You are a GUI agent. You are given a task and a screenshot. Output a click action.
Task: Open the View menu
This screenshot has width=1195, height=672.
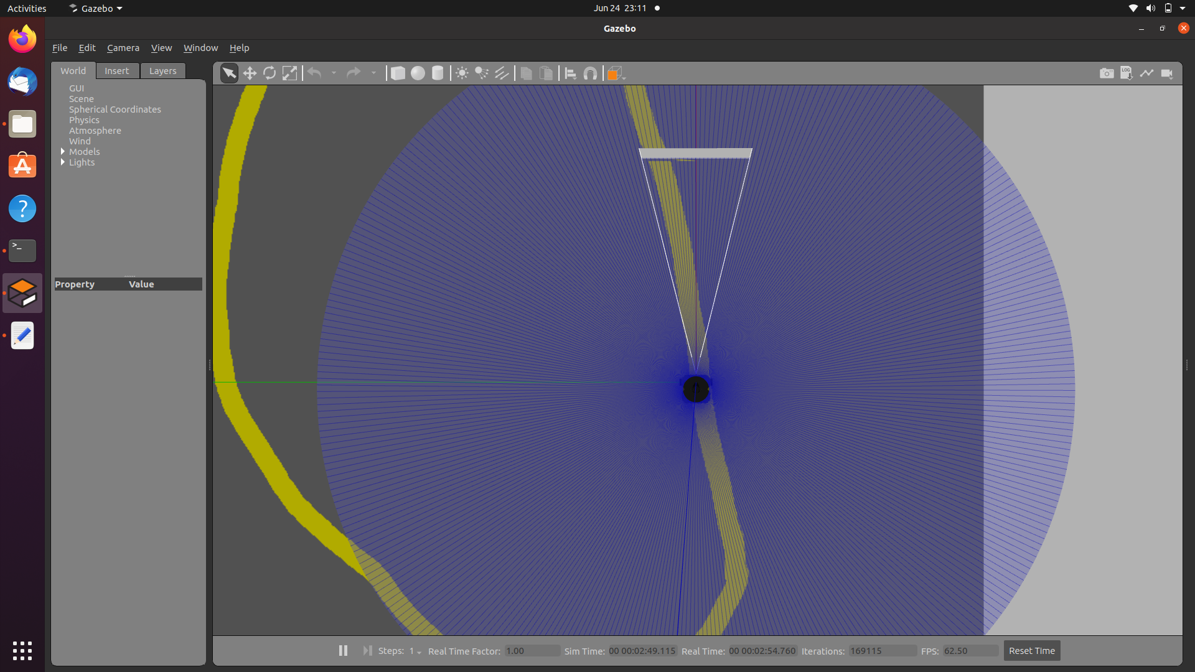161,48
